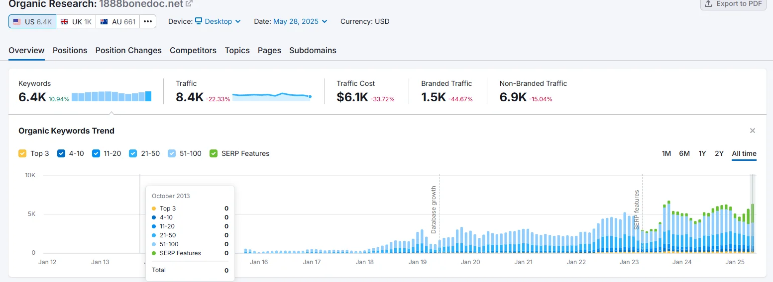The width and height of the screenshot is (773, 282).
Task: Open more databases via three-dots icon
Action: pyautogui.click(x=148, y=22)
